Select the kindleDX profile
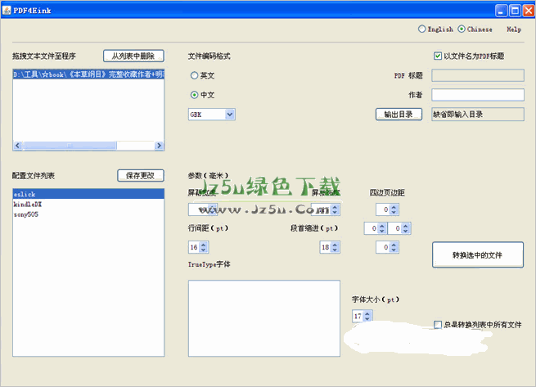The height and width of the screenshot is (387, 536). [88, 204]
